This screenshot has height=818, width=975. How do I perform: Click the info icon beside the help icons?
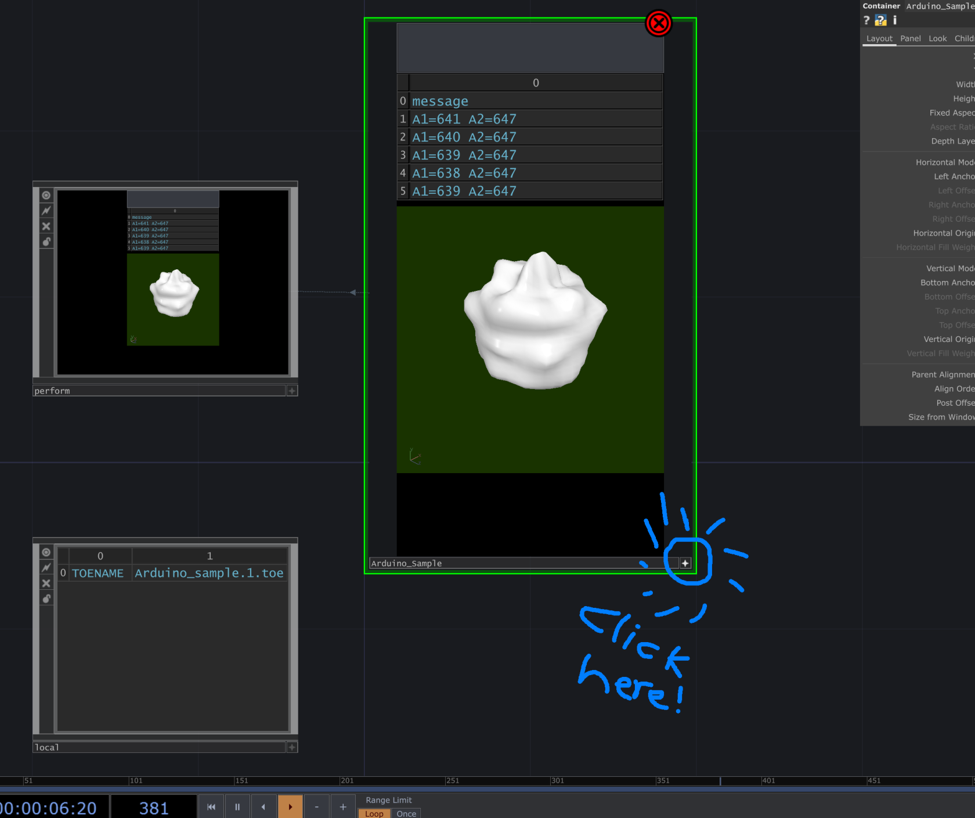(x=894, y=20)
